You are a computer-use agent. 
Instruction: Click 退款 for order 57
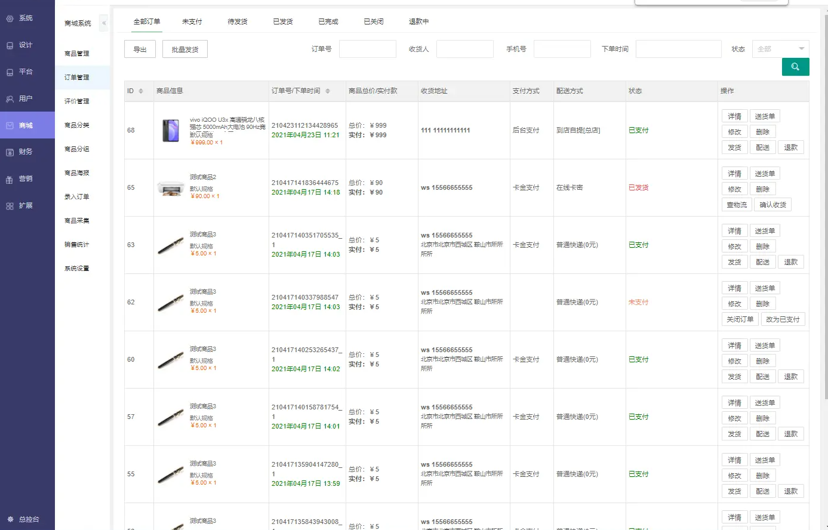pyautogui.click(x=791, y=434)
